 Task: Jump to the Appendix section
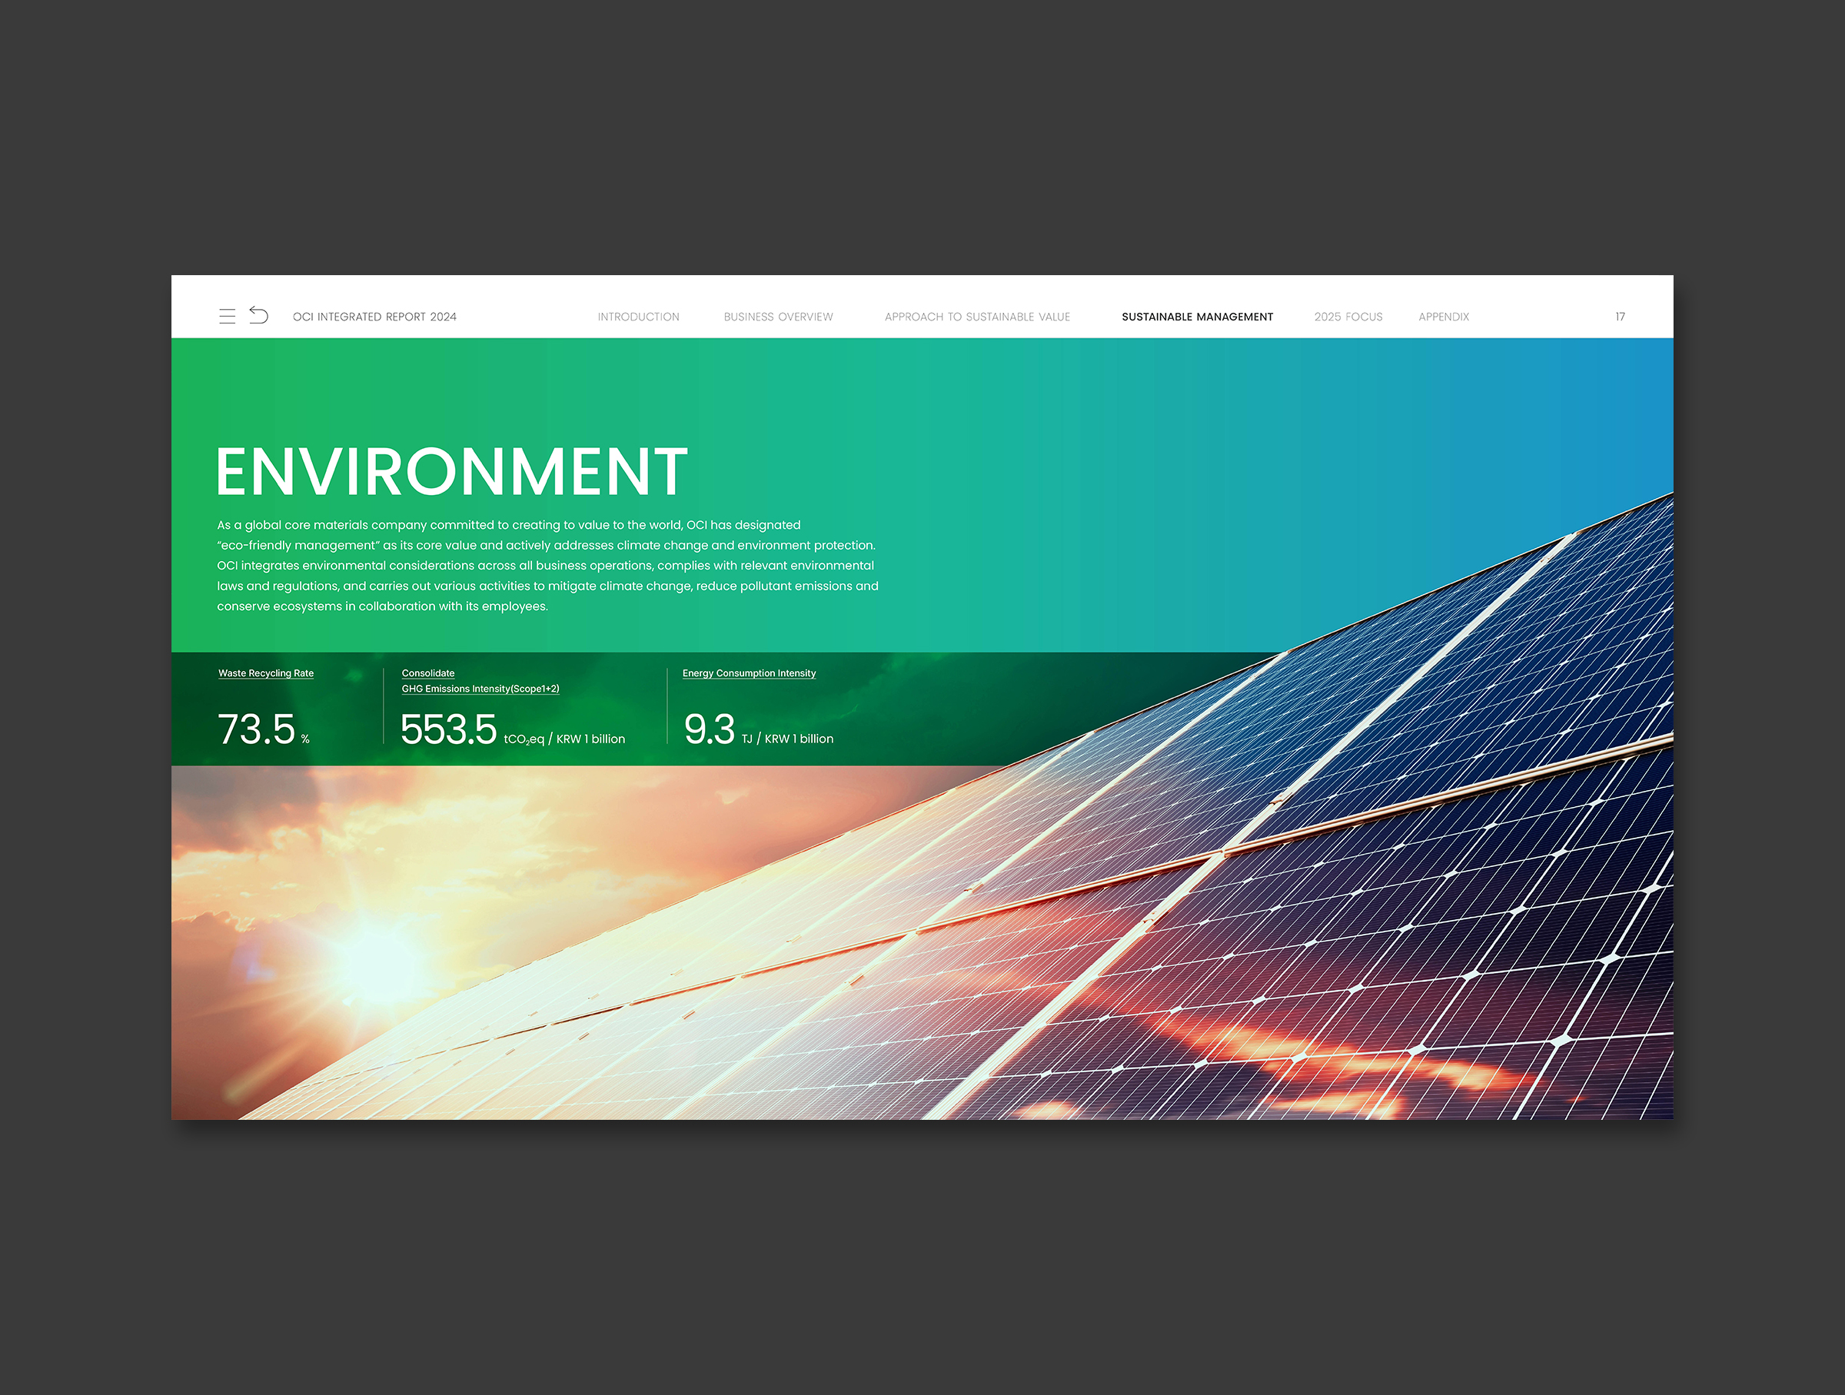coord(1444,317)
